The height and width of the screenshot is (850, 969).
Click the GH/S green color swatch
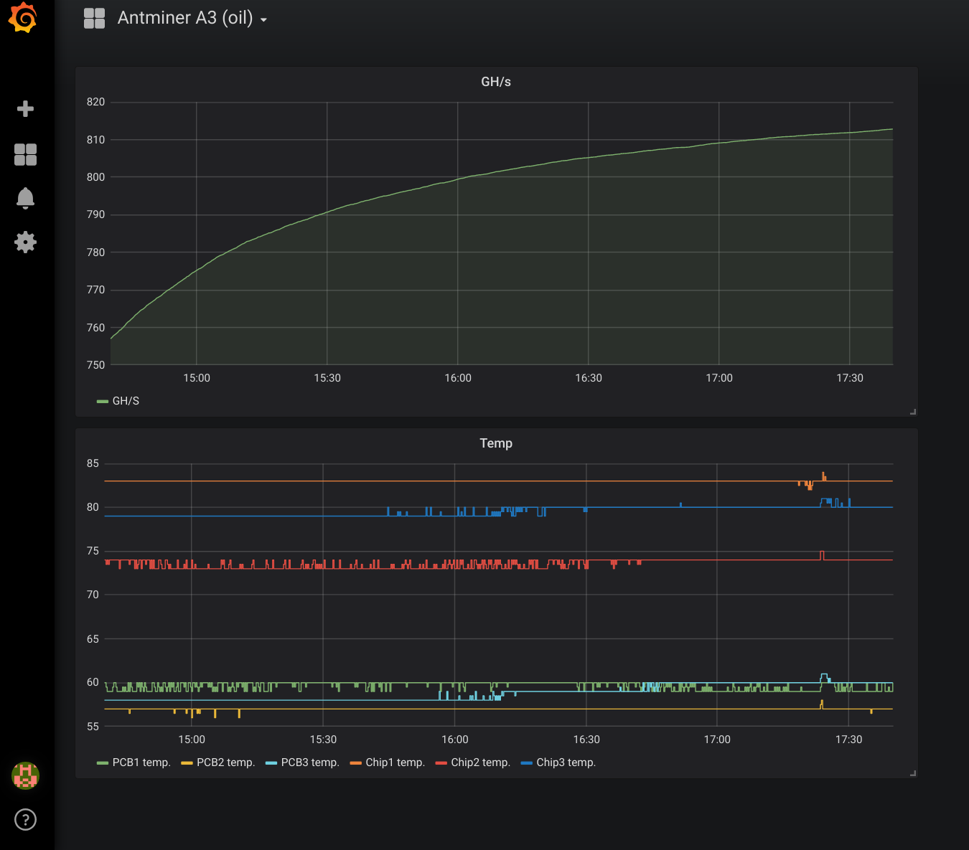point(103,402)
